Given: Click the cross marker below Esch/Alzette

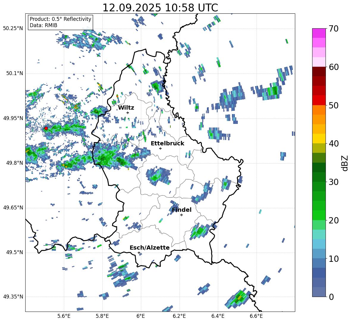Looking at the screenshot, I should pyautogui.click(x=139, y=253).
